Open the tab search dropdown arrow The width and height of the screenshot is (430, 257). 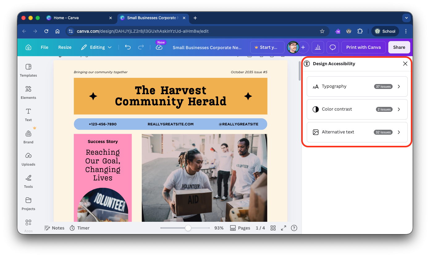[x=407, y=18]
